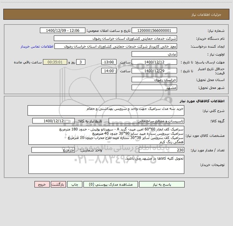Click the remaining days field showing 3
This screenshot has width=233, height=226.
click(x=81, y=62)
